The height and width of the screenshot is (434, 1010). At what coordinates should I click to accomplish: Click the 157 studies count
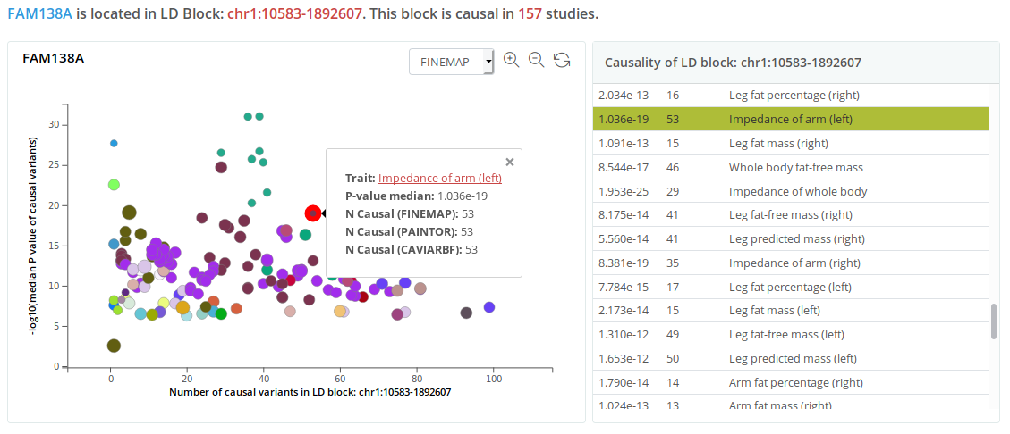(x=530, y=13)
